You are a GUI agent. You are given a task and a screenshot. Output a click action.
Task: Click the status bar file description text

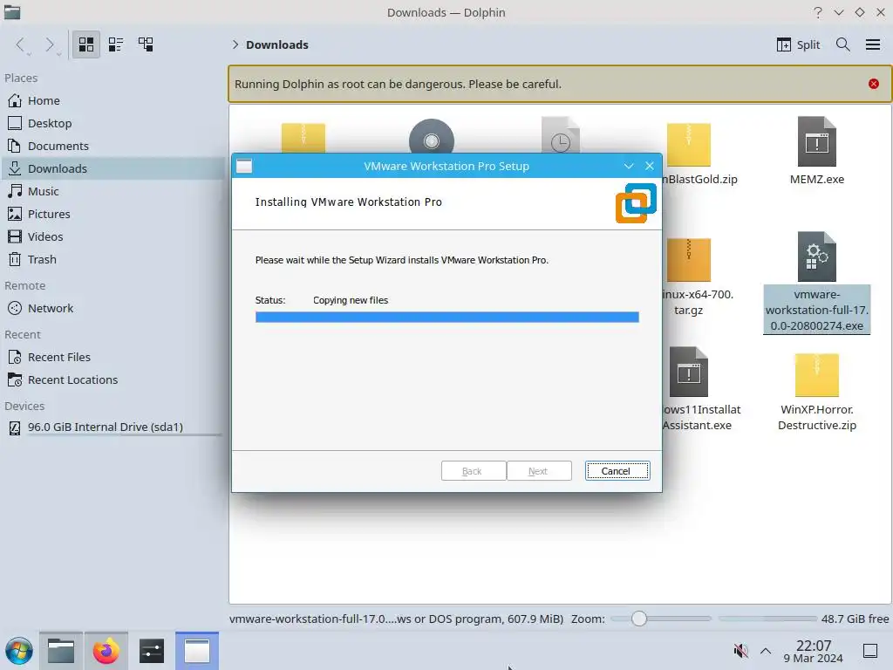click(397, 619)
